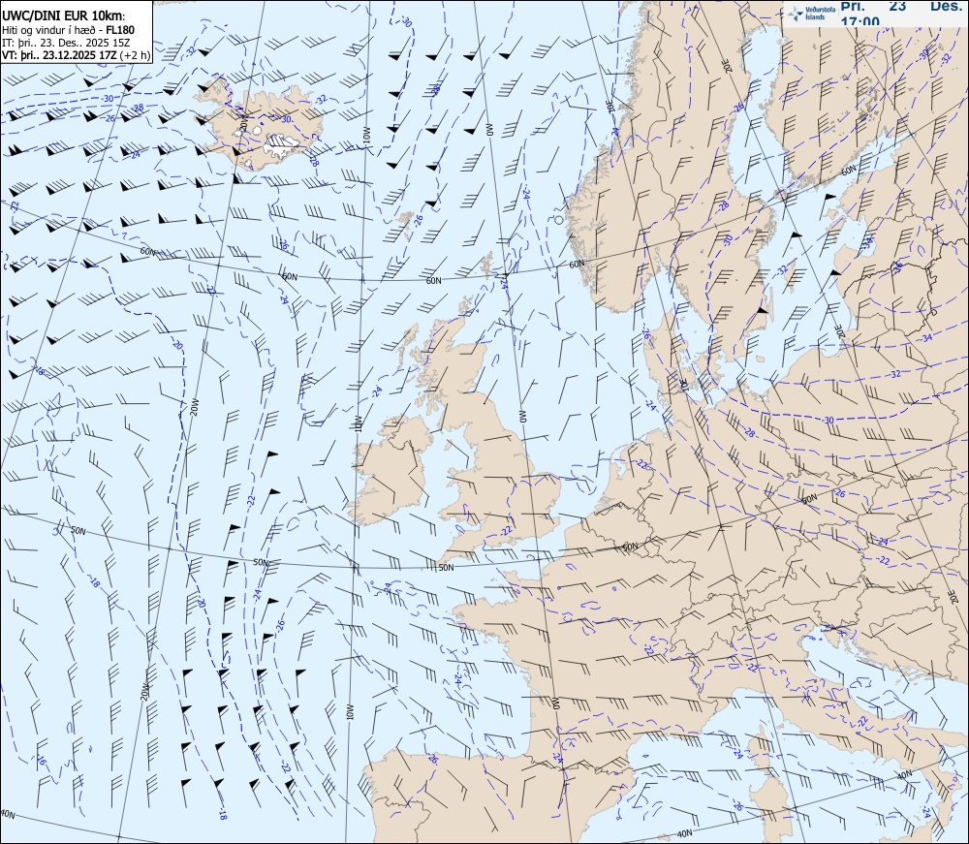The height and width of the screenshot is (844, 969).
Task: Click the small circle marker off Norway's coast
Action: pos(559,220)
